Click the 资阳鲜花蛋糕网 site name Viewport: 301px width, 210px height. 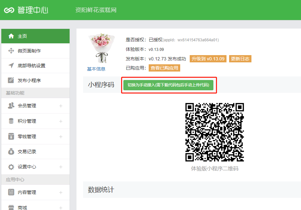click(x=96, y=10)
